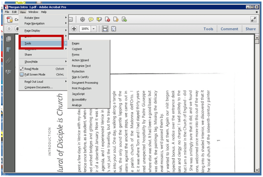Choose Sign & Certify in Tools submenu
This screenshot has width=263, height=177.
coord(80,77)
